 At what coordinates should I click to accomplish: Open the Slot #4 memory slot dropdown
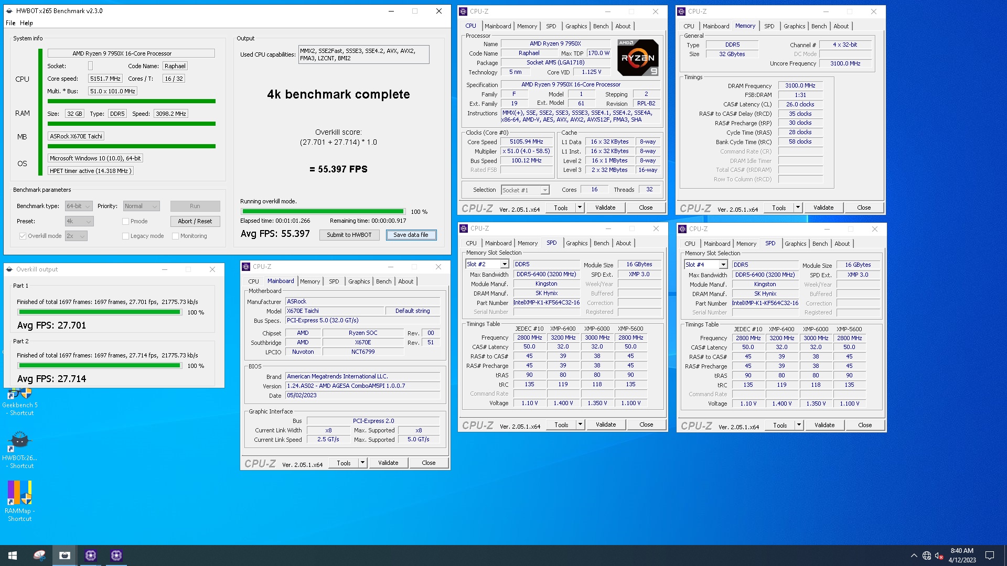(706, 265)
